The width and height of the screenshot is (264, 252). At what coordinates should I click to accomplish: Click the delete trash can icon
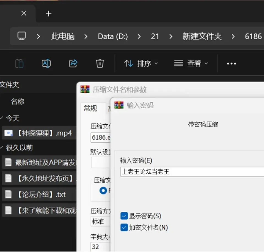tap(100, 63)
